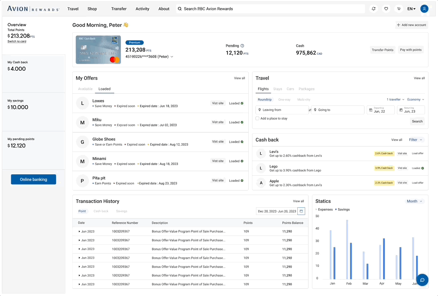The image size is (438, 296).
Task: Toggle Loaded status for Globe Shoes offer
Action: pyautogui.click(x=236, y=142)
